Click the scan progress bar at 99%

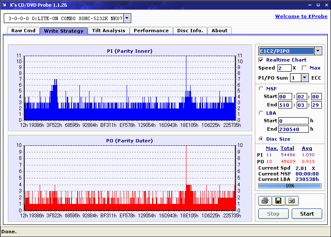click(x=290, y=185)
